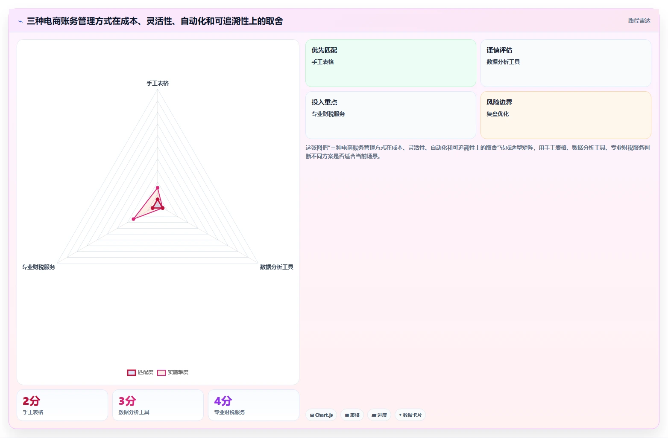Click the 专业财税服务 axis label on the radar

click(38, 267)
